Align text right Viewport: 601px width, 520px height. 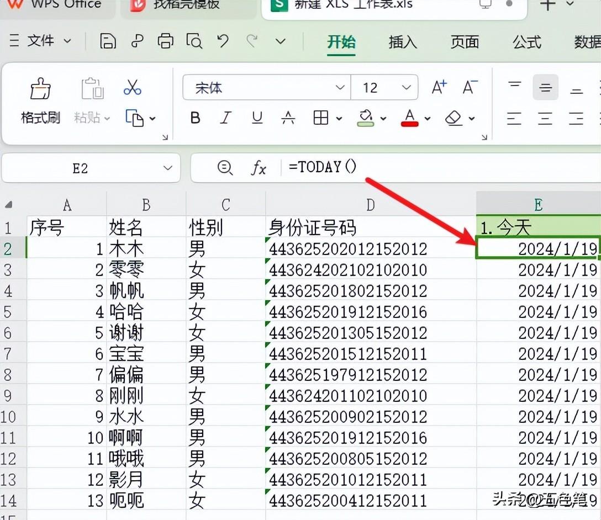pos(576,118)
